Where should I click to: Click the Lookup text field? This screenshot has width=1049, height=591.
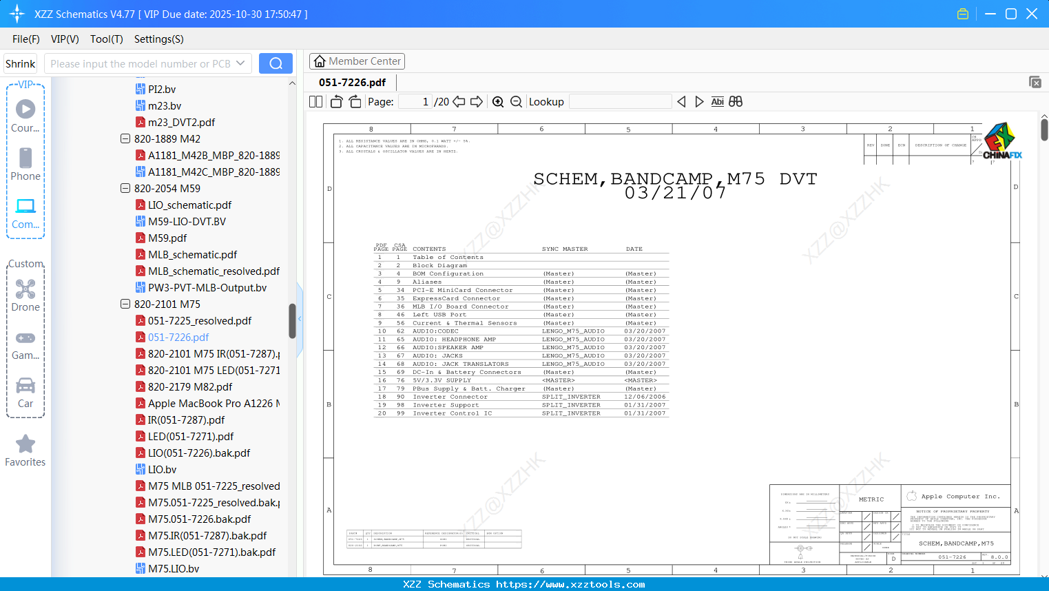pos(621,102)
